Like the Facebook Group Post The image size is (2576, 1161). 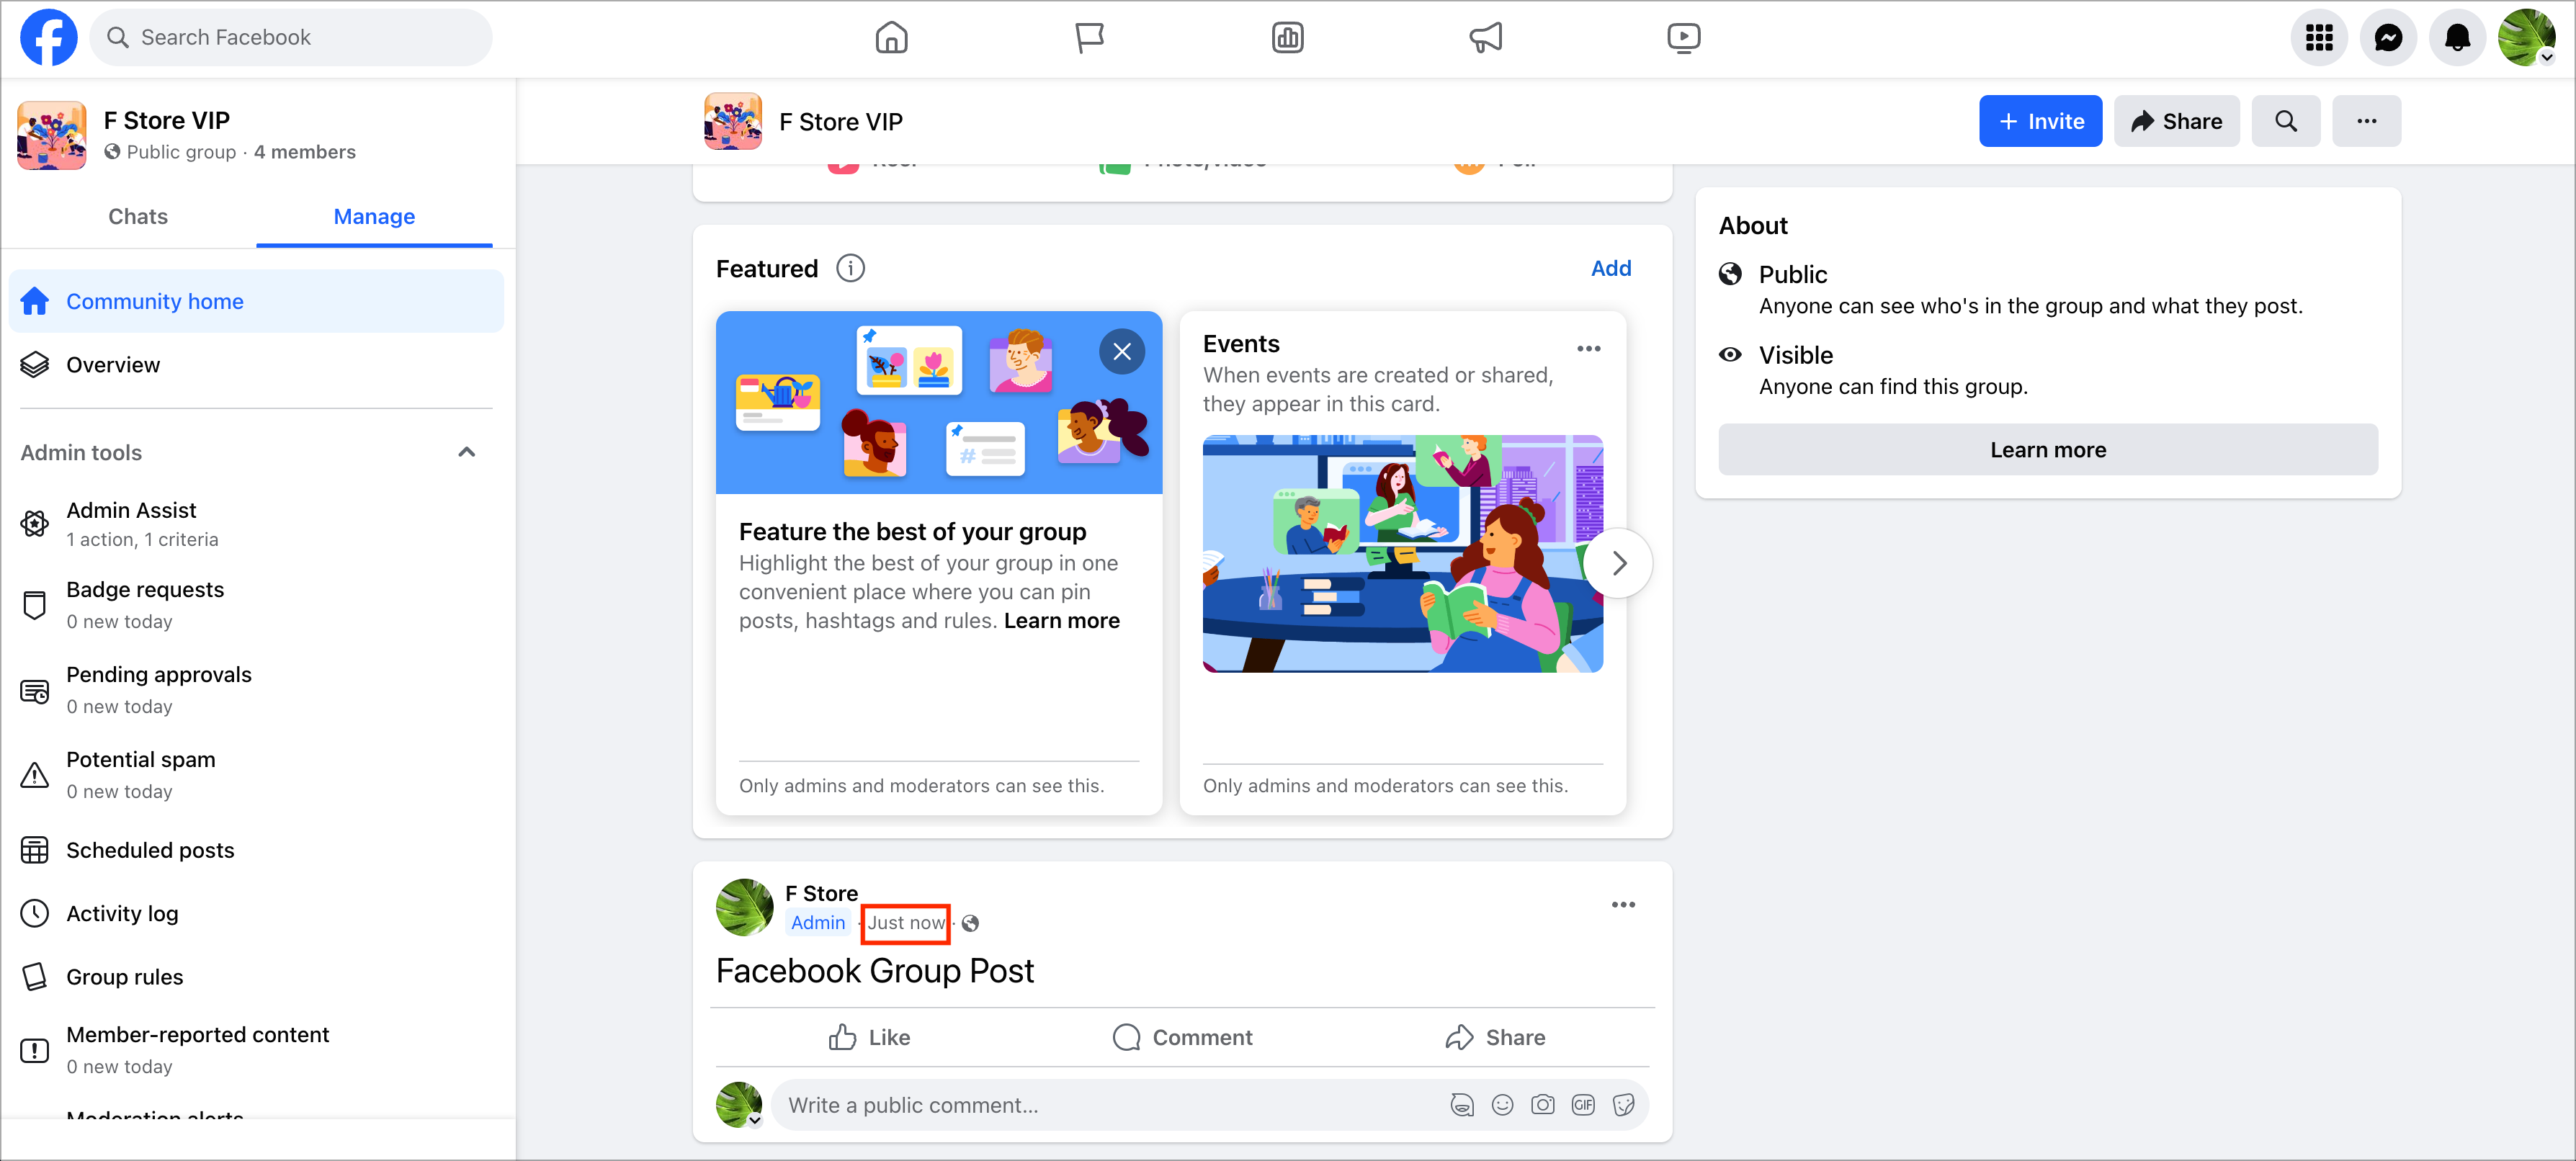click(x=869, y=1037)
